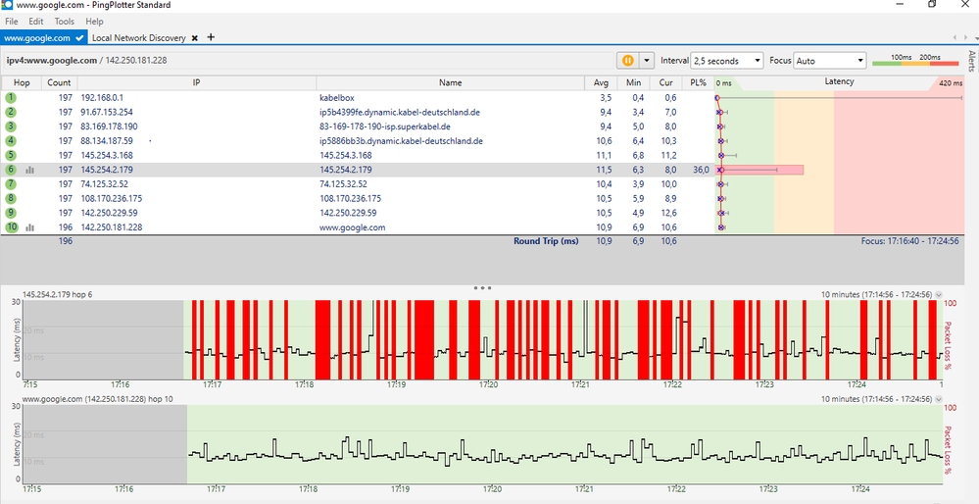Expand hop 6 timeline graph options chevron

[x=940, y=294]
